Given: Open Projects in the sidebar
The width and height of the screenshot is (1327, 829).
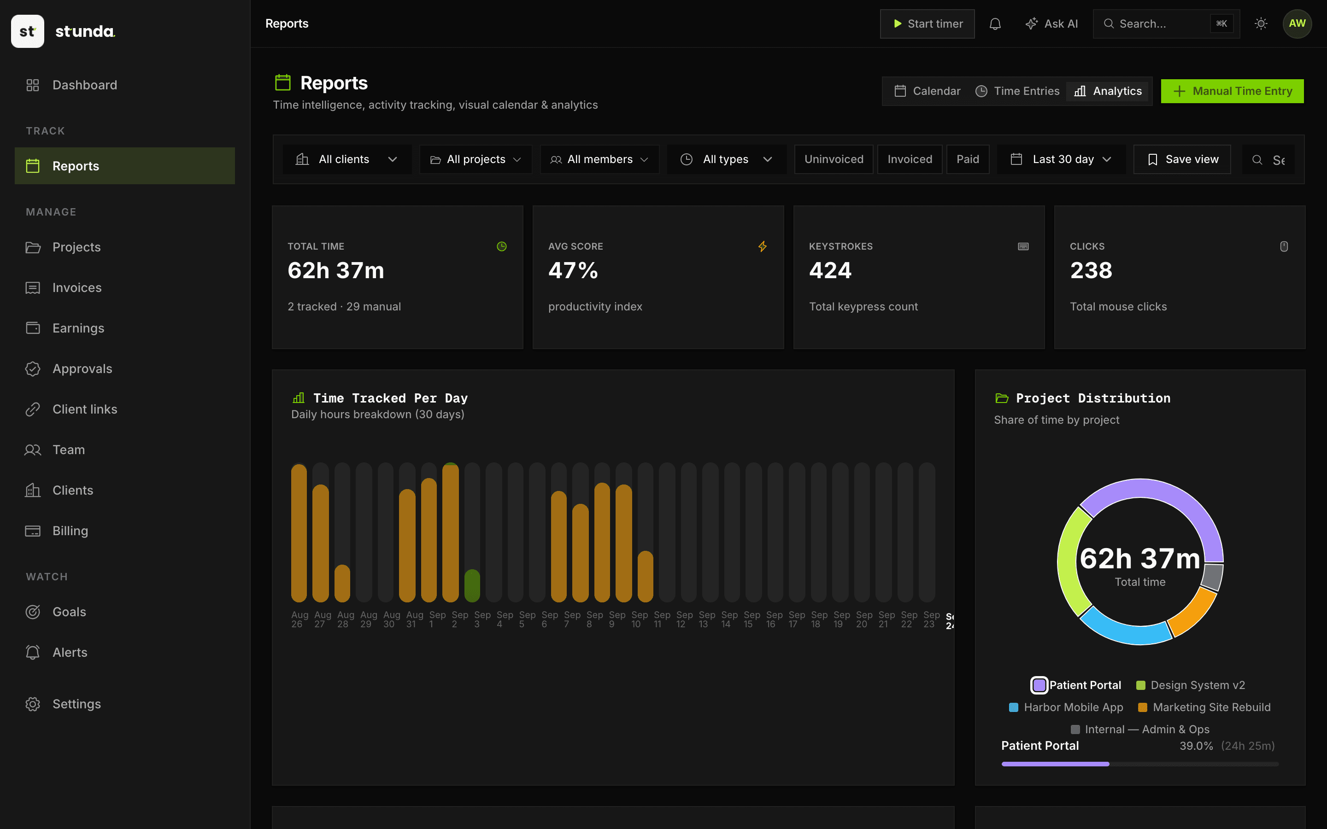Looking at the screenshot, I should 124,247.
